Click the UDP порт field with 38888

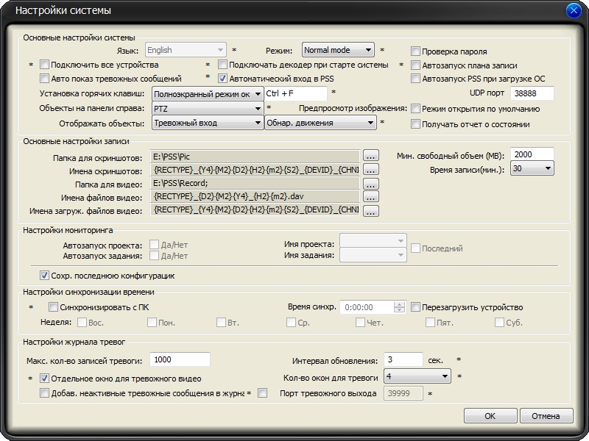532,93
